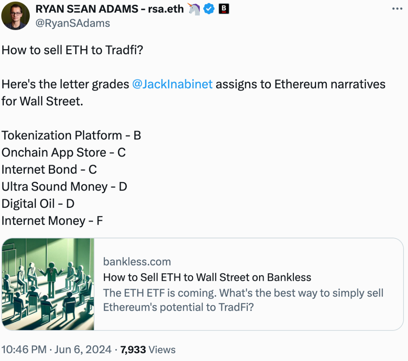Select the 'Ultra Sound Money - D' line

[x=64, y=187]
